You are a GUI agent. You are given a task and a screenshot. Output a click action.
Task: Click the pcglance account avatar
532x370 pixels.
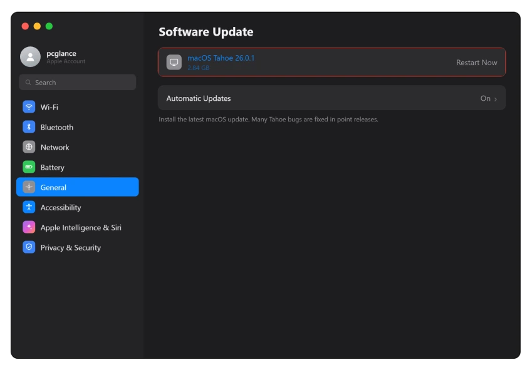tap(30, 56)
